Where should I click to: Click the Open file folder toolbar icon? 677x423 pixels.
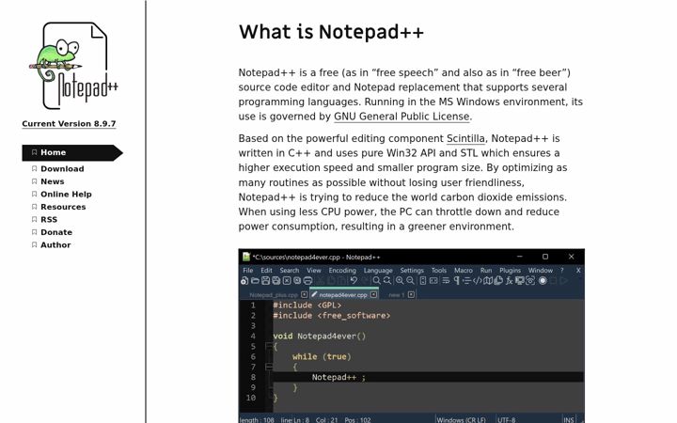point(255,280)
